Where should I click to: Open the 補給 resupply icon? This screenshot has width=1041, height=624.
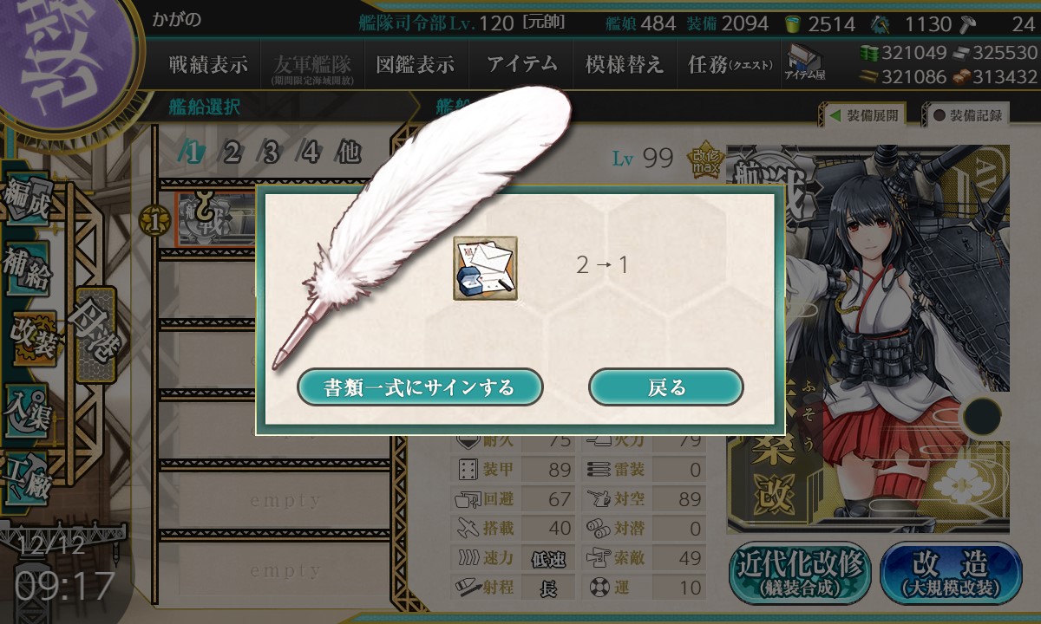[x=28, y=269]
